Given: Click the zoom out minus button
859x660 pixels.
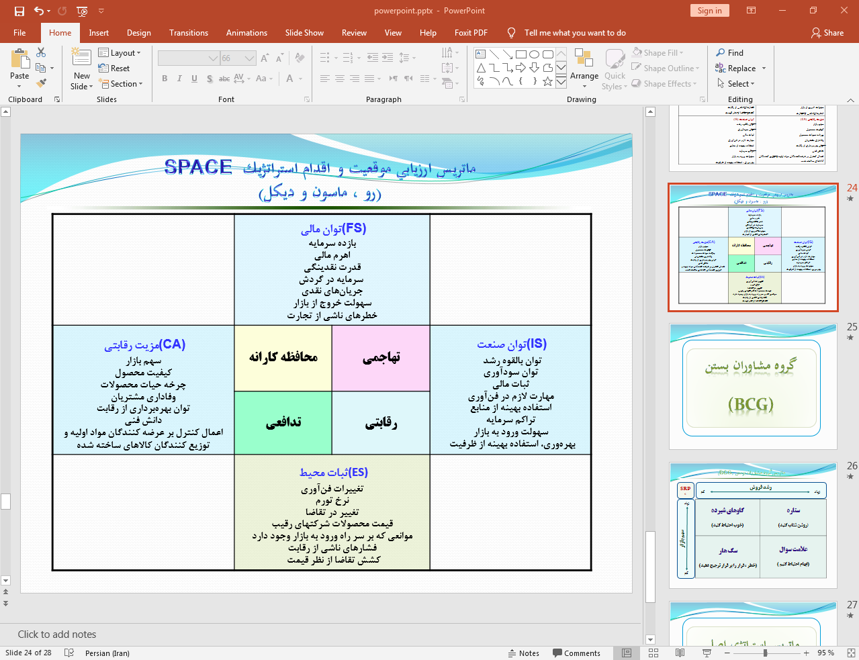Looking at the screenshot, I should click(727, 653).
